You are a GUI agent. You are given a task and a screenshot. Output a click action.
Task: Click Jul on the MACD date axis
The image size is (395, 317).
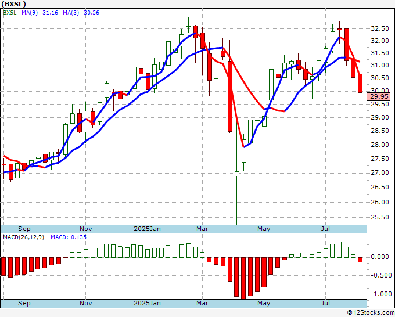[325, 303]
